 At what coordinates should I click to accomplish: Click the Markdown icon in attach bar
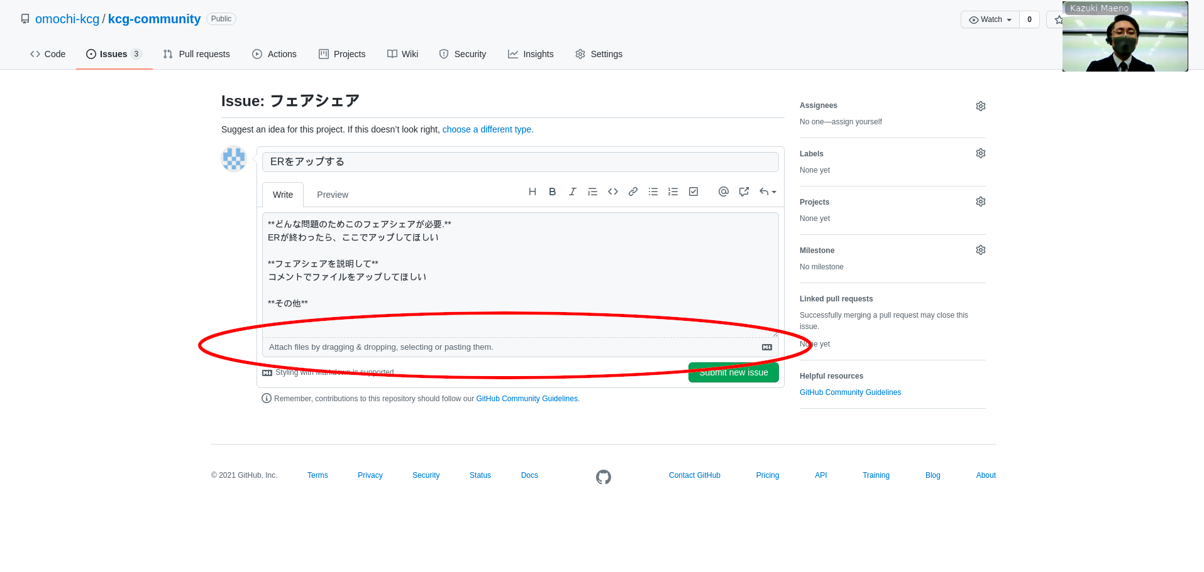pos(767,347)
